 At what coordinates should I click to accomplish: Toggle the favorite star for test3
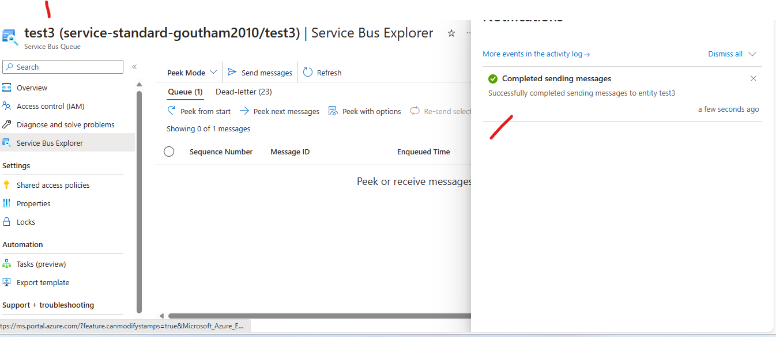click(451, 33)
